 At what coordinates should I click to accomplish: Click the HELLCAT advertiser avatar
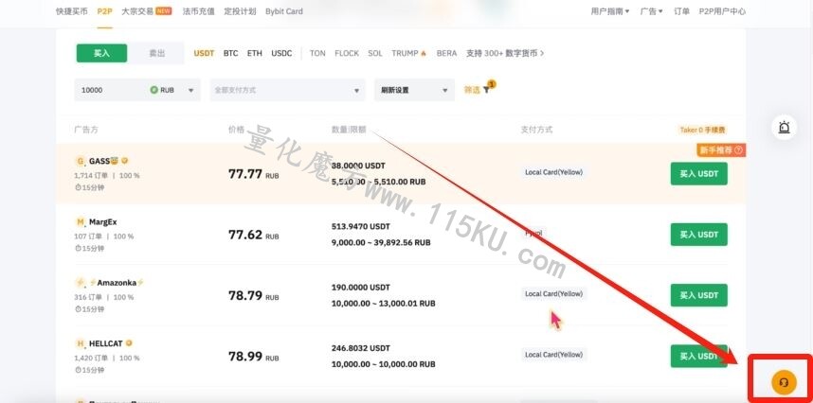81,343
